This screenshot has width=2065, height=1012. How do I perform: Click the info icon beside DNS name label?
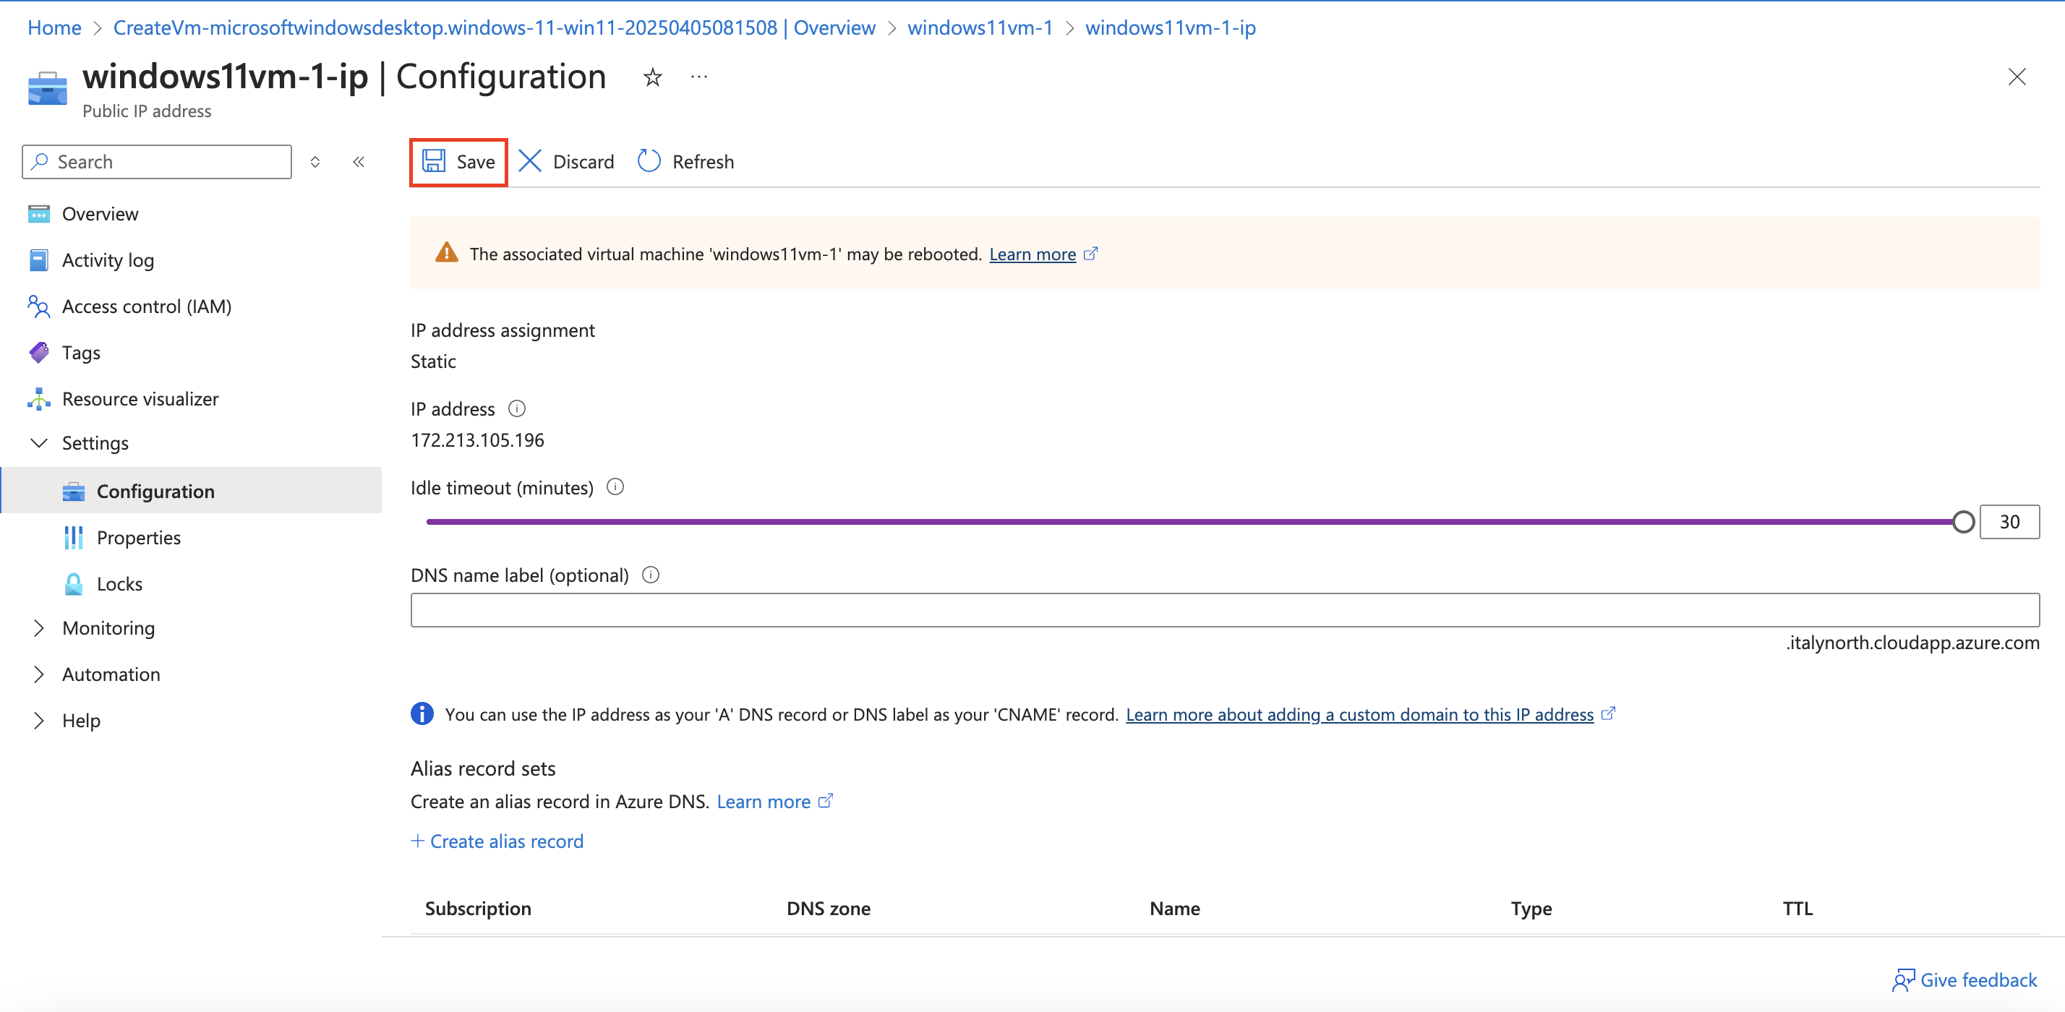click(x=651, y=575)
